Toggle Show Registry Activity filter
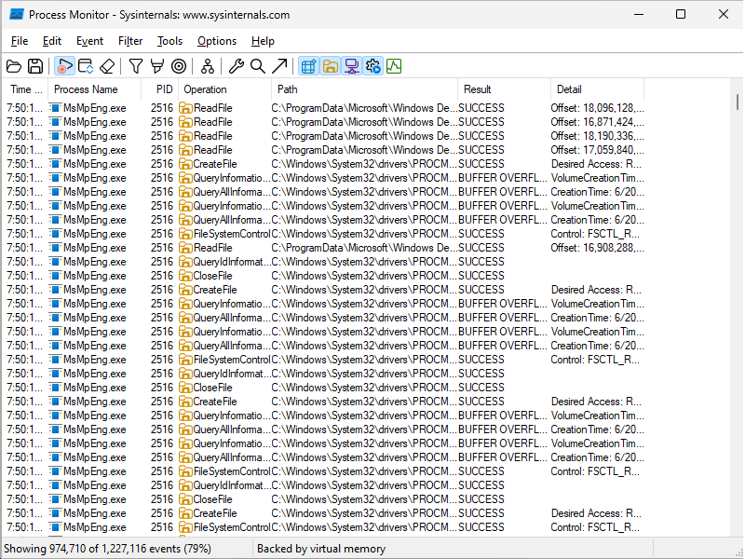745x559 pixels. (308, 66)
